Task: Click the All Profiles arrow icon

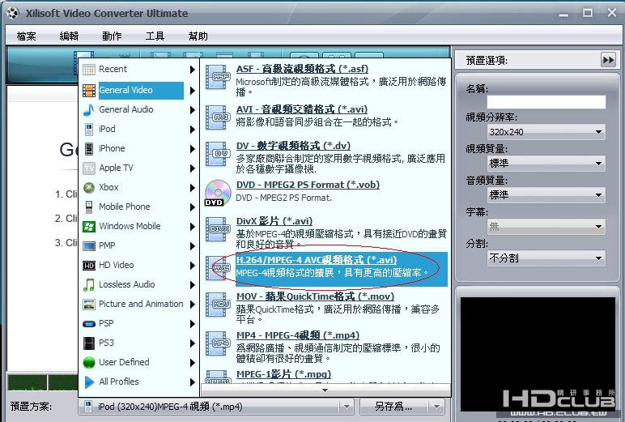Action: click(89, 382)
